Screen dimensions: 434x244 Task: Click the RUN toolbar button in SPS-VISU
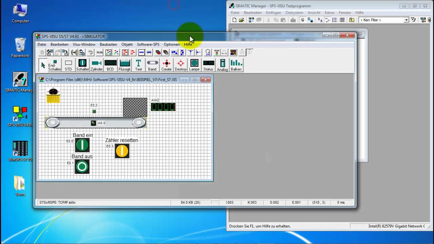(100, 53)
